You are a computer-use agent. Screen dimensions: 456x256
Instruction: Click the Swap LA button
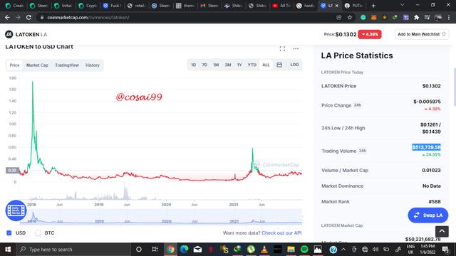428,215
